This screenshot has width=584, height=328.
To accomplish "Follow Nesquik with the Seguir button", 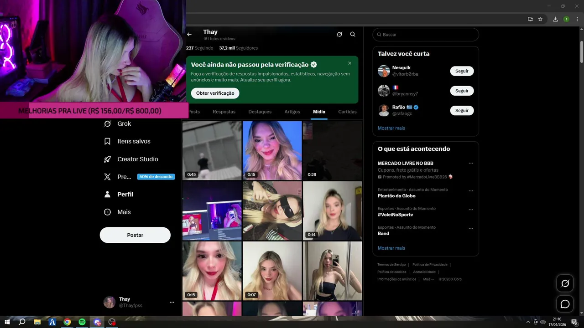I will coord(462,71).
